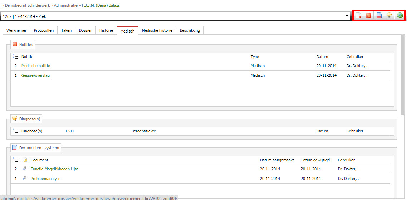Open the 1267 | 17-11-2014 - Ziek dropdown

click(176, 16)
